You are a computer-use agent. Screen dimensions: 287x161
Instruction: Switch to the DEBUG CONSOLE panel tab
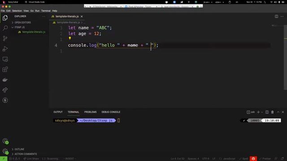point(111,112)
